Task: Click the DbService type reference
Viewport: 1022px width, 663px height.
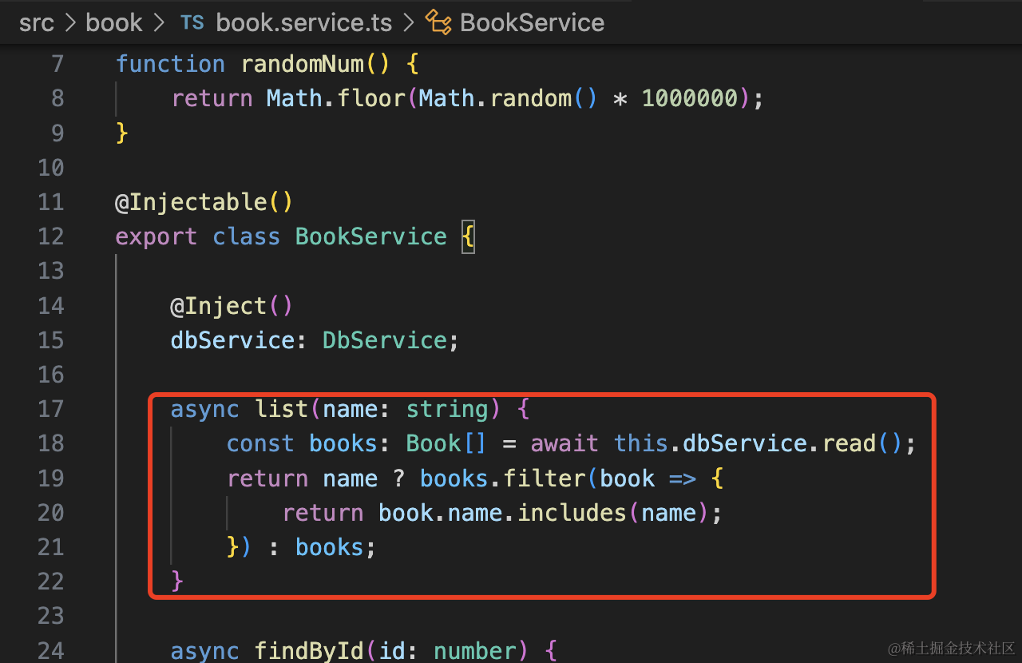Action: pos(384,340)
